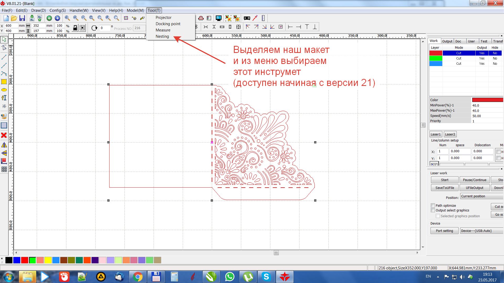Viewport: 504px width, 283px height.
Task: Switch to the Output tab
Action: pyautogui.click(x=447, y=41)
